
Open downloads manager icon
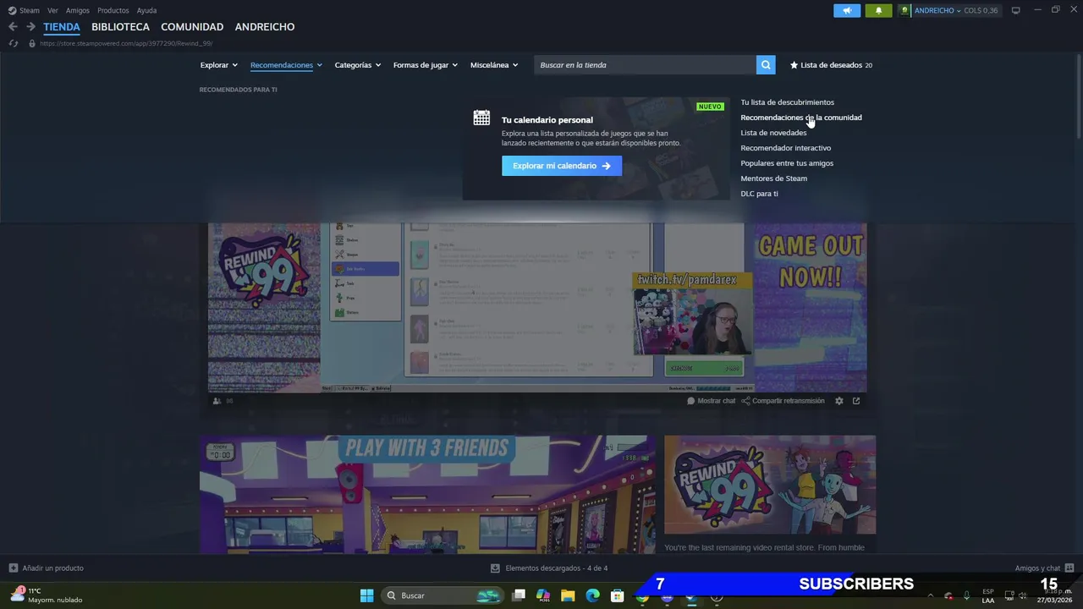coord(495,568)
